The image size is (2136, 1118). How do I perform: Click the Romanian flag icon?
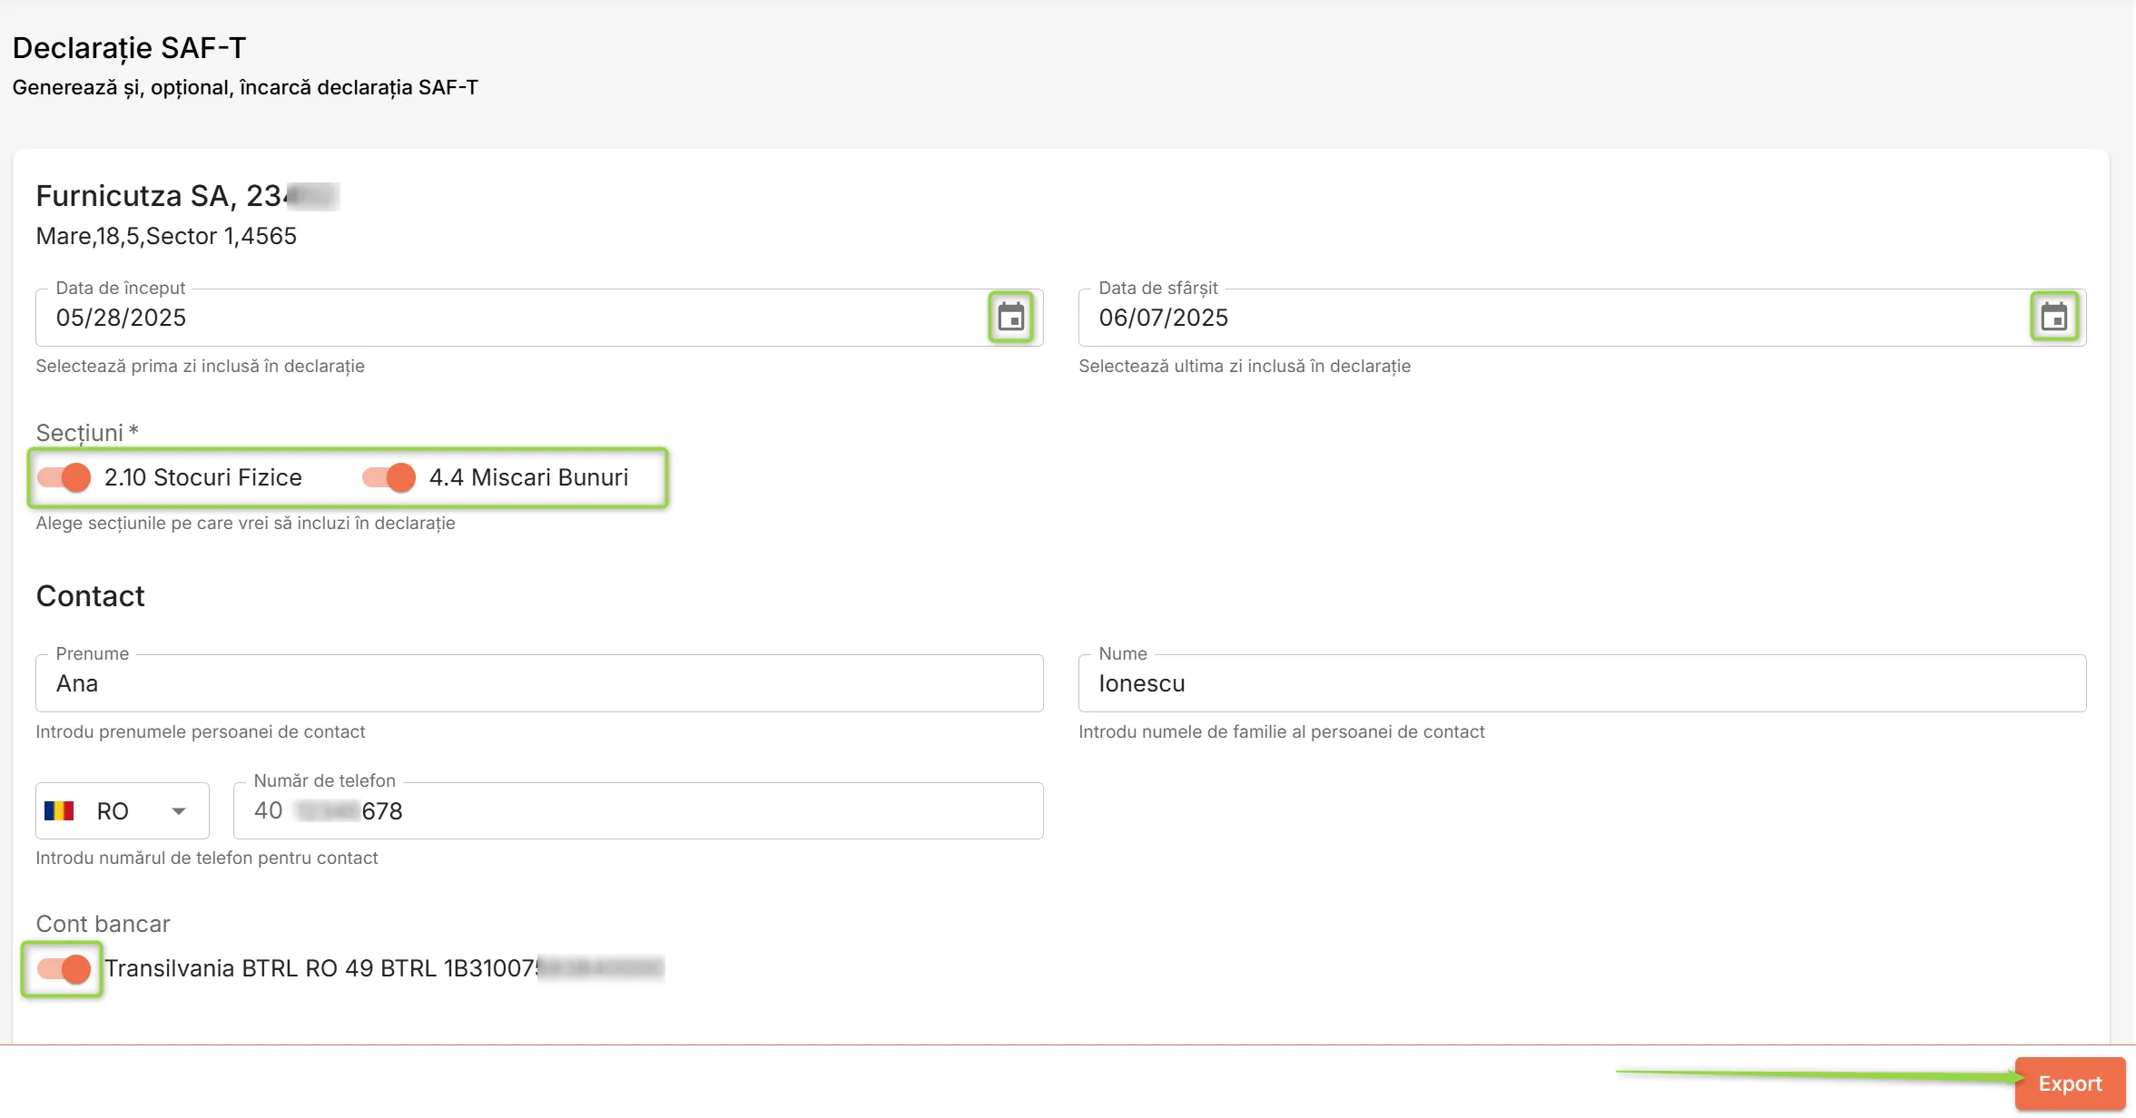(59, 810)
